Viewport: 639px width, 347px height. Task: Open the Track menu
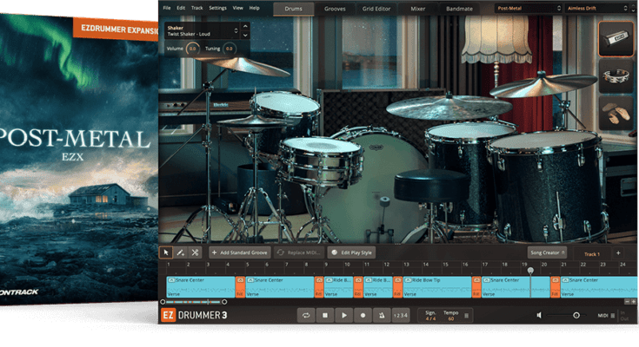(x=197, y=8)
